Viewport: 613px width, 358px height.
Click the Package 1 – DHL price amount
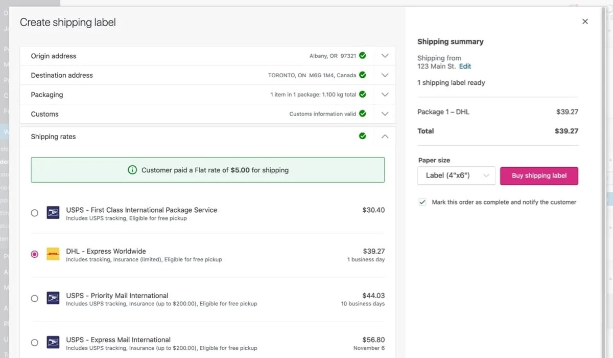567,111
